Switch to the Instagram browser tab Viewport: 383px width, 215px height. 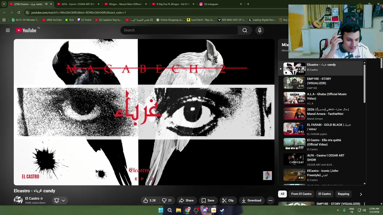(x=221, y=4)
